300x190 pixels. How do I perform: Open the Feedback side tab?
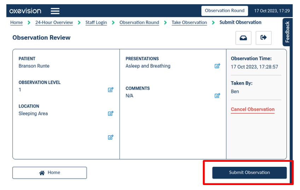point(287,32)
